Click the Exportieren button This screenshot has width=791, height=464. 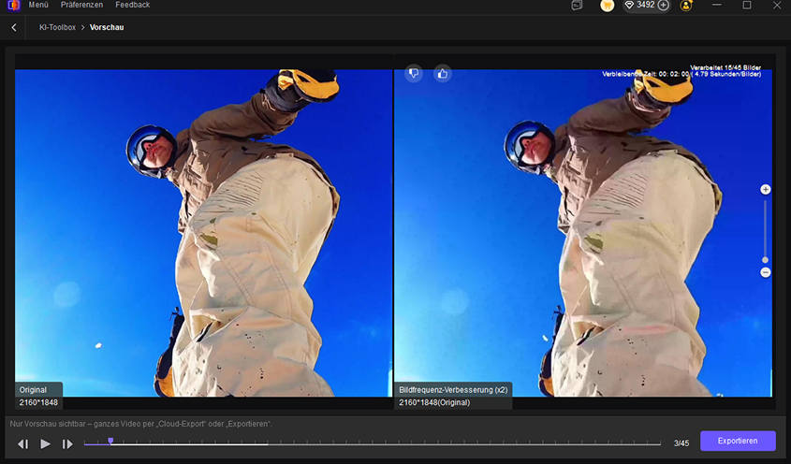tap(738, 441)
